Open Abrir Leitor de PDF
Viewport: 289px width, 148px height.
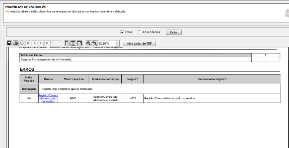(139, 43)
